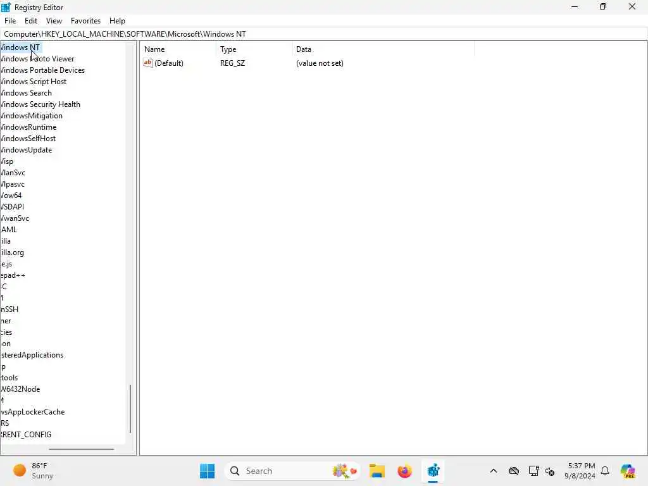Click the tree vertical scrollbar thumb

click(130, 409)
